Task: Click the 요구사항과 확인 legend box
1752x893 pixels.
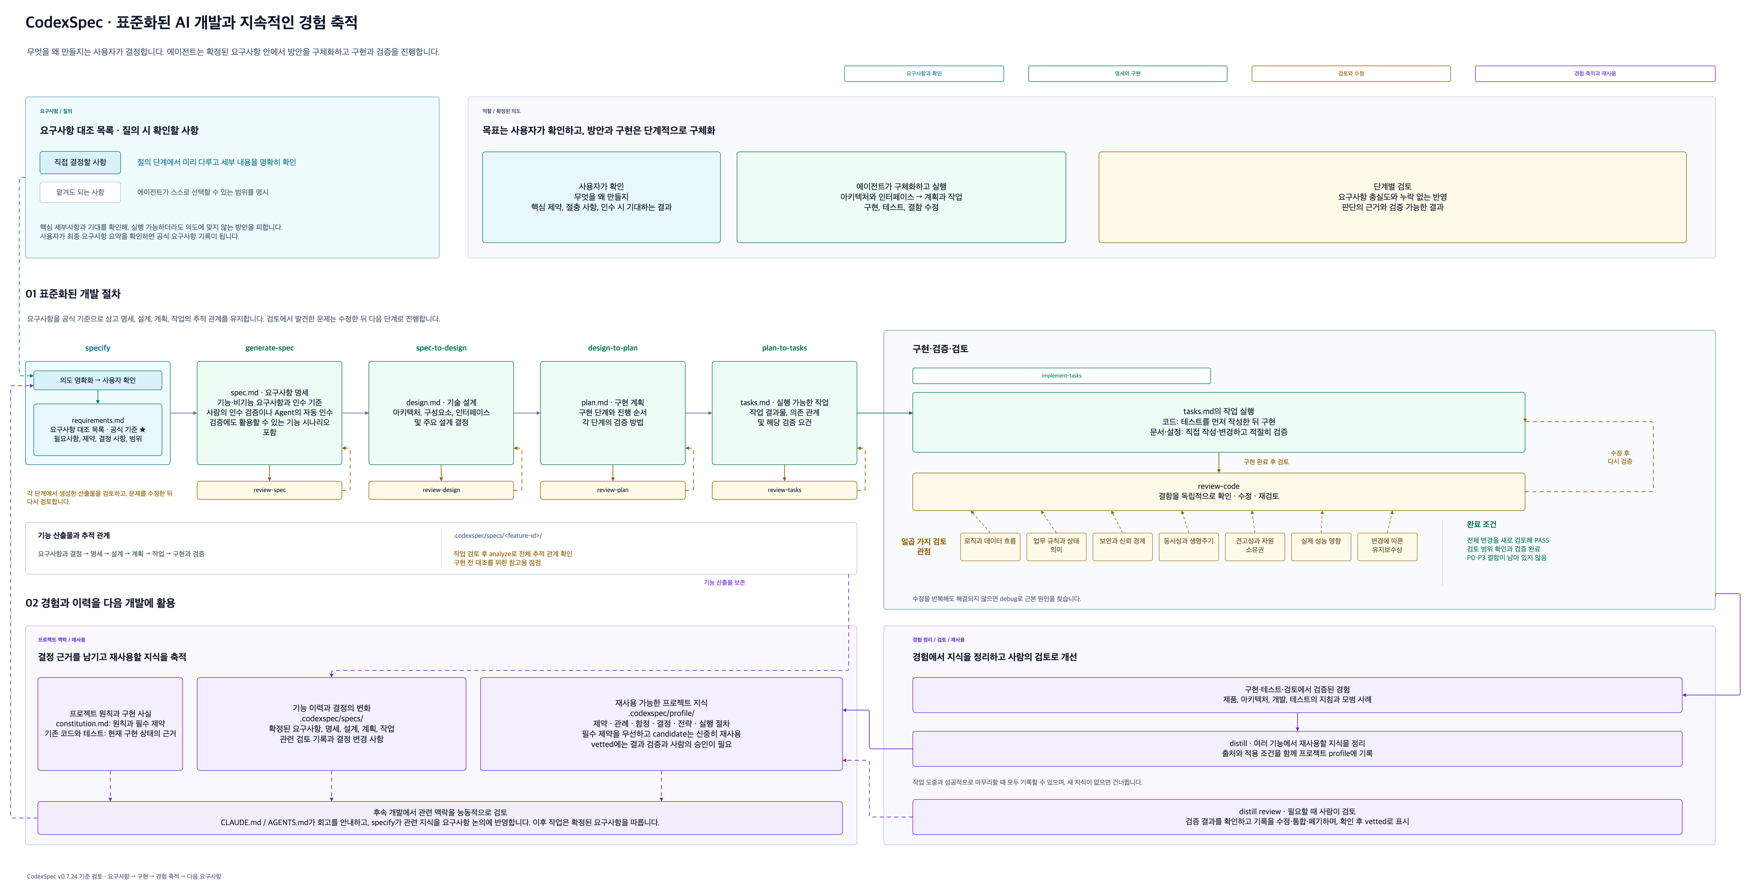Action: (x=924, y=73)
